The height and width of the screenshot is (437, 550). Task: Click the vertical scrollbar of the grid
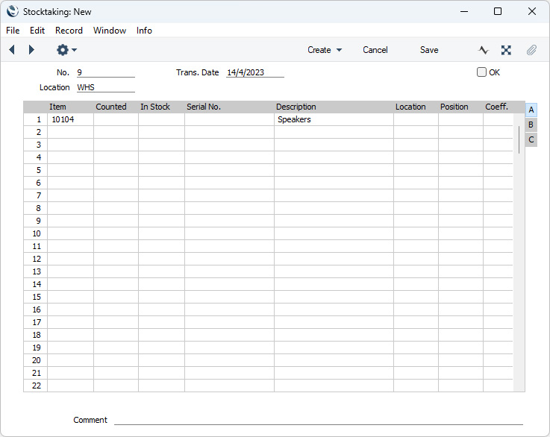519,139
